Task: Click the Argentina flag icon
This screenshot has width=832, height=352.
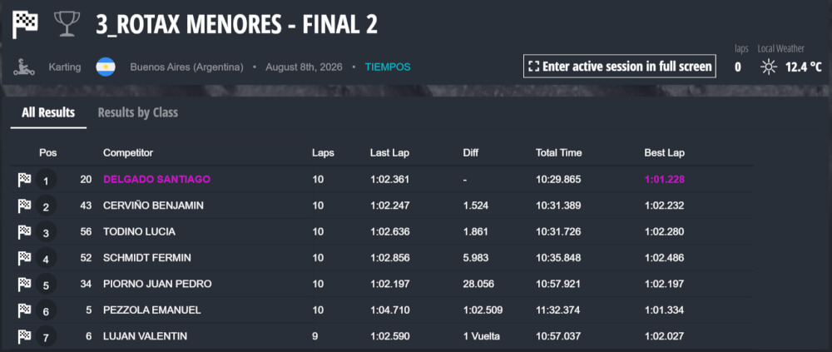Action: tap(106, 67)
